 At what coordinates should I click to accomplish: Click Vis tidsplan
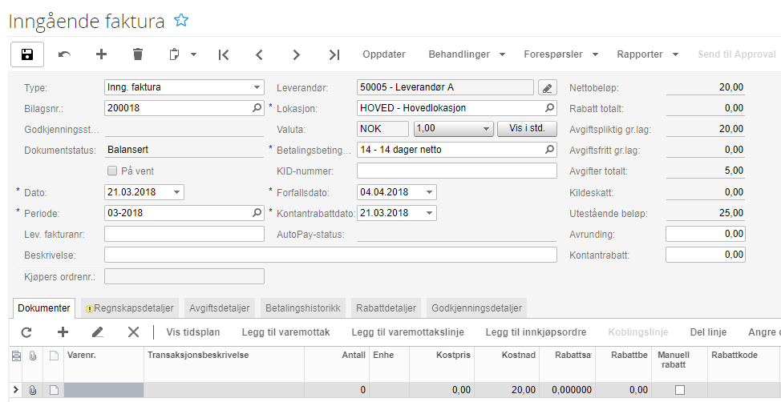(x=192, y=332)
